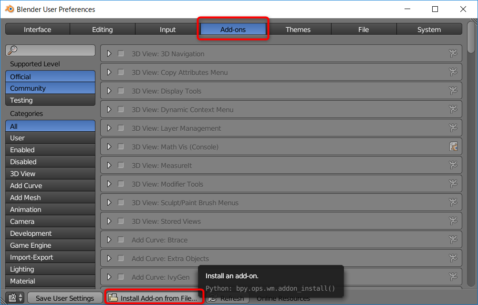Enable the 3D View: Display Tools add-on

coord(121,91)
